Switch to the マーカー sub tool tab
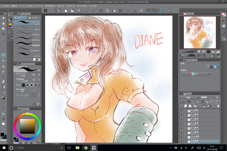The image size is (227, 151). click(x=34, y=18)
